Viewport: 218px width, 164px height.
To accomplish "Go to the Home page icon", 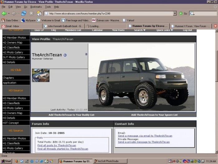I will pyautogui.click(x=39, y=13).
